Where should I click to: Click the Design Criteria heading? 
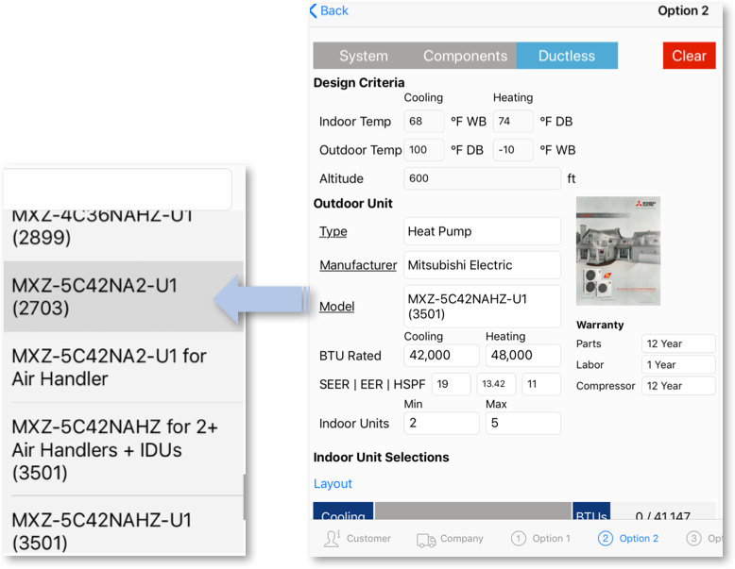pyautogui.click(x=359, y=83)
